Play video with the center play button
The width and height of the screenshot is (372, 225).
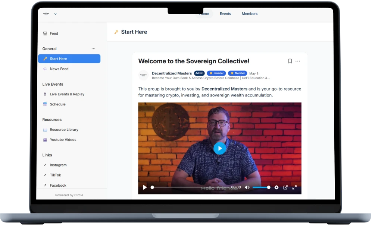point(220,148)
